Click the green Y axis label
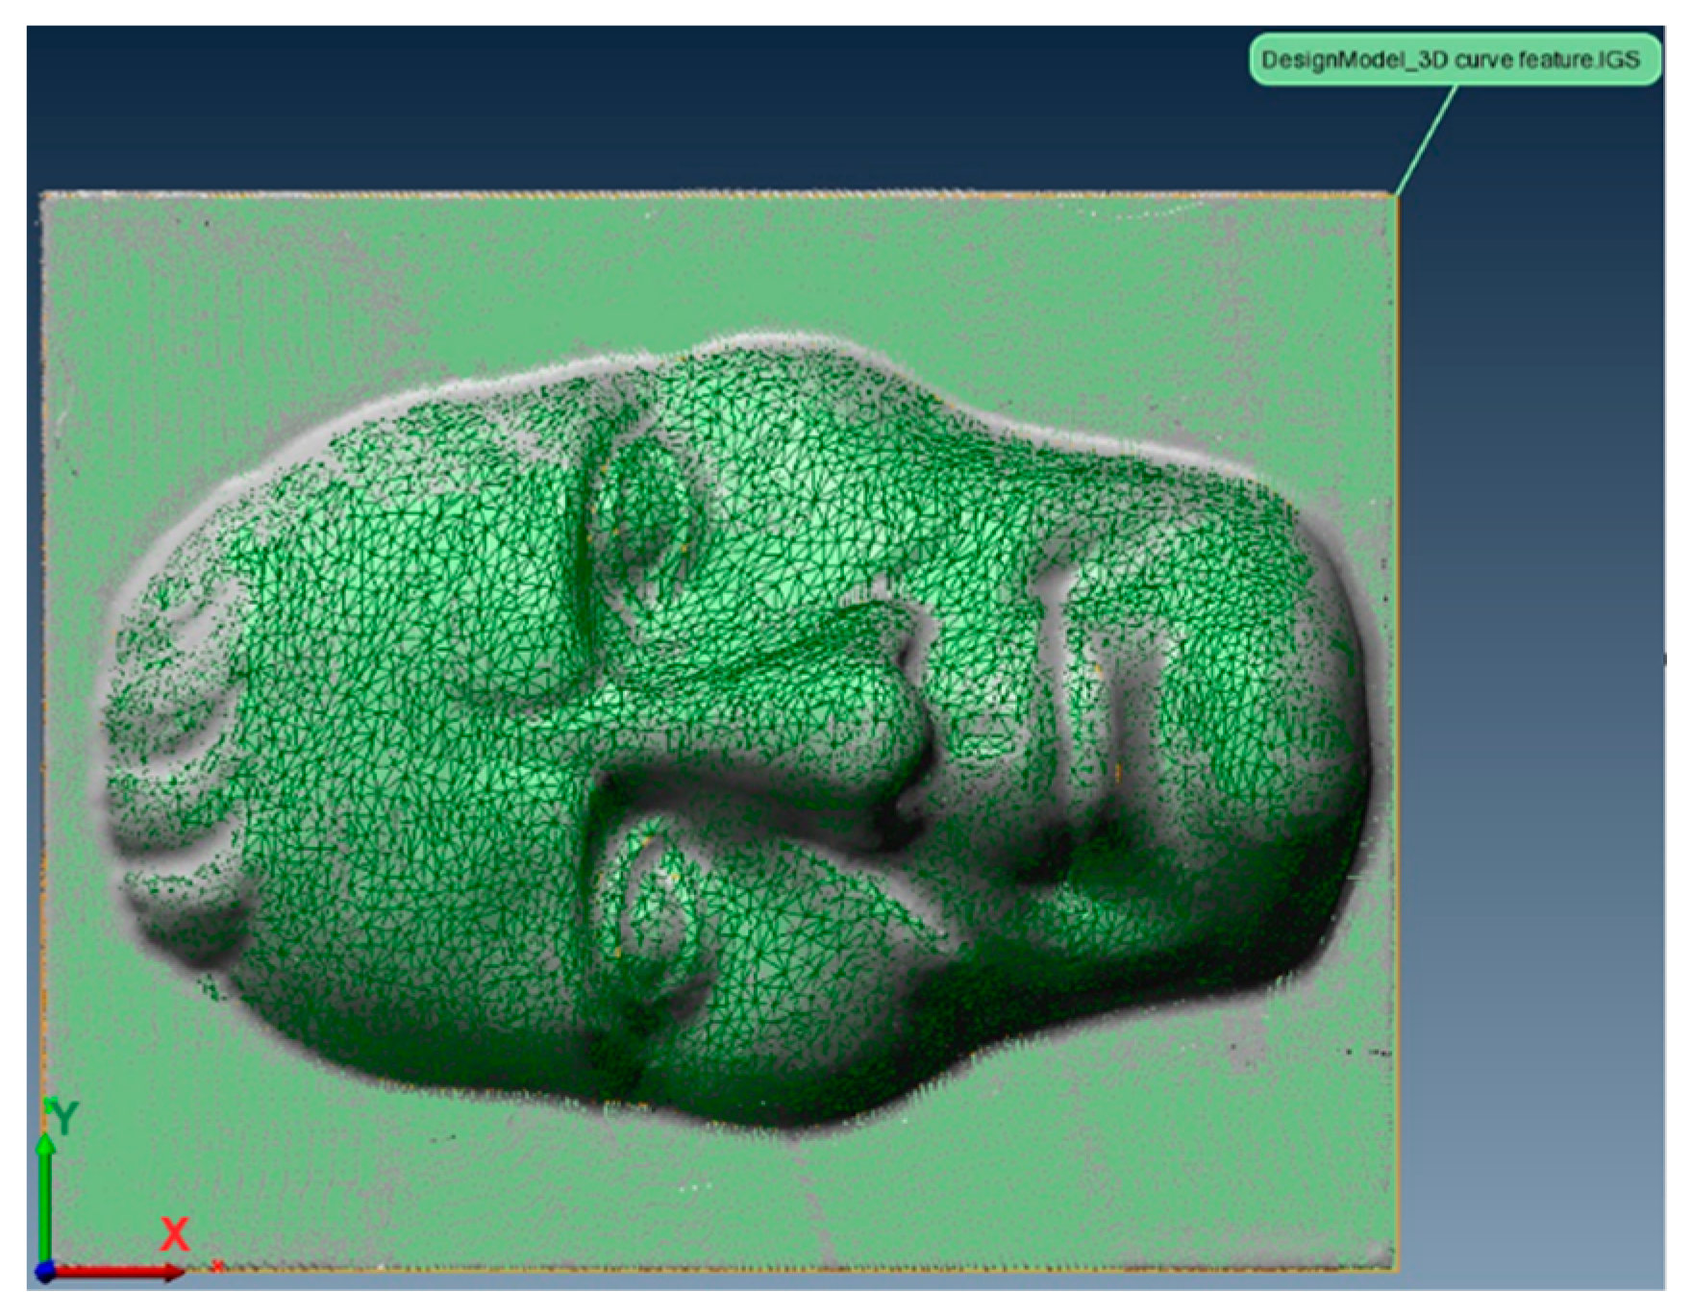Screen dimensions: 1692x1316 click(62, 1117)
